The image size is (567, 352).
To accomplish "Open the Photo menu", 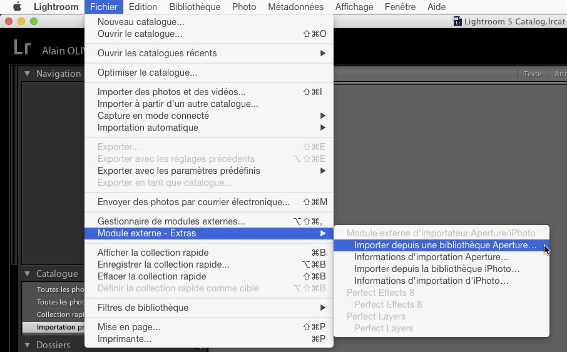I will pos(244,6).
